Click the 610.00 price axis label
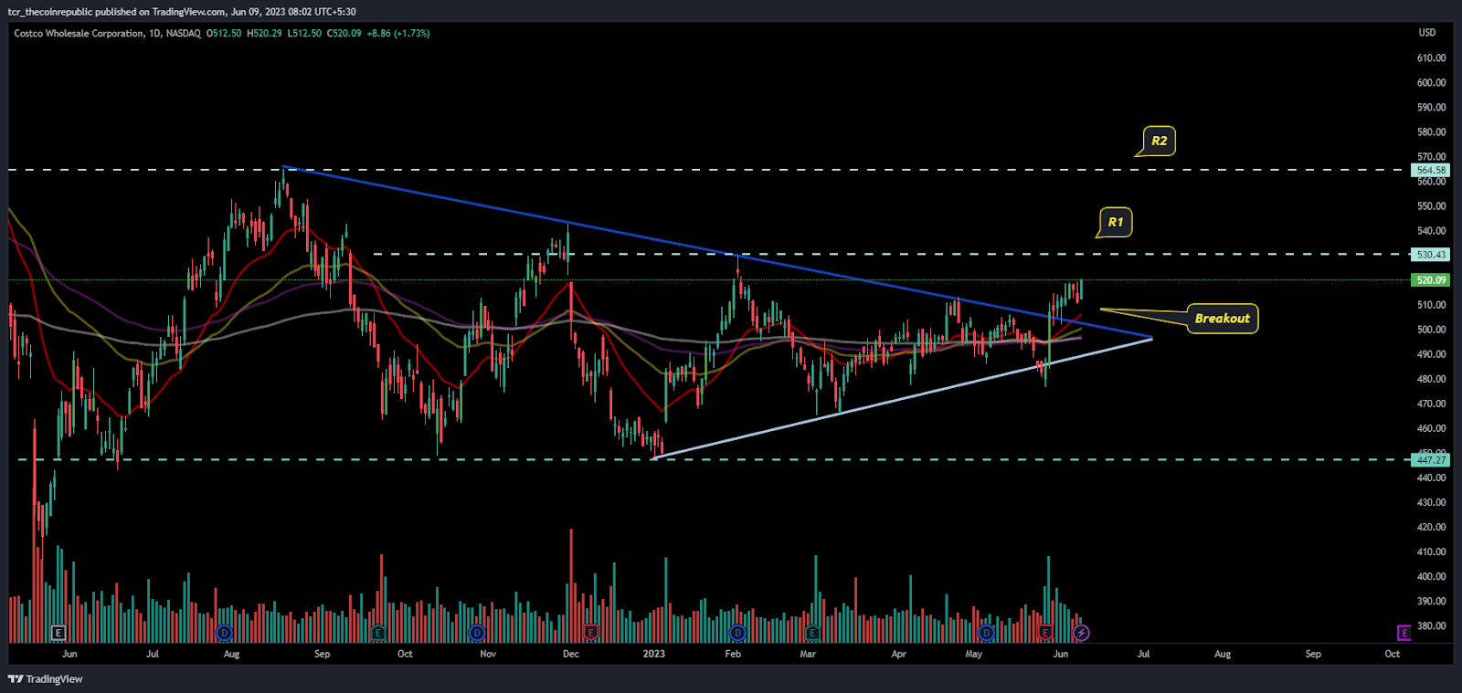The height and width of the screenshot is (693, 1462). [1431, 58]
